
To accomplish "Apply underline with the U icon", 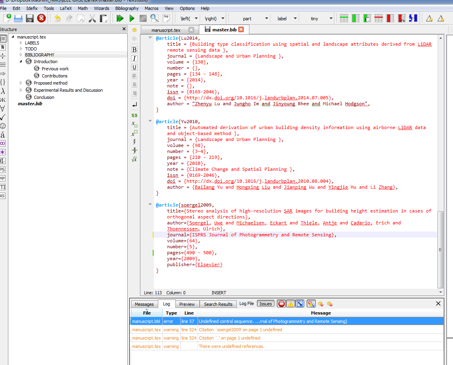I will 134,67.
